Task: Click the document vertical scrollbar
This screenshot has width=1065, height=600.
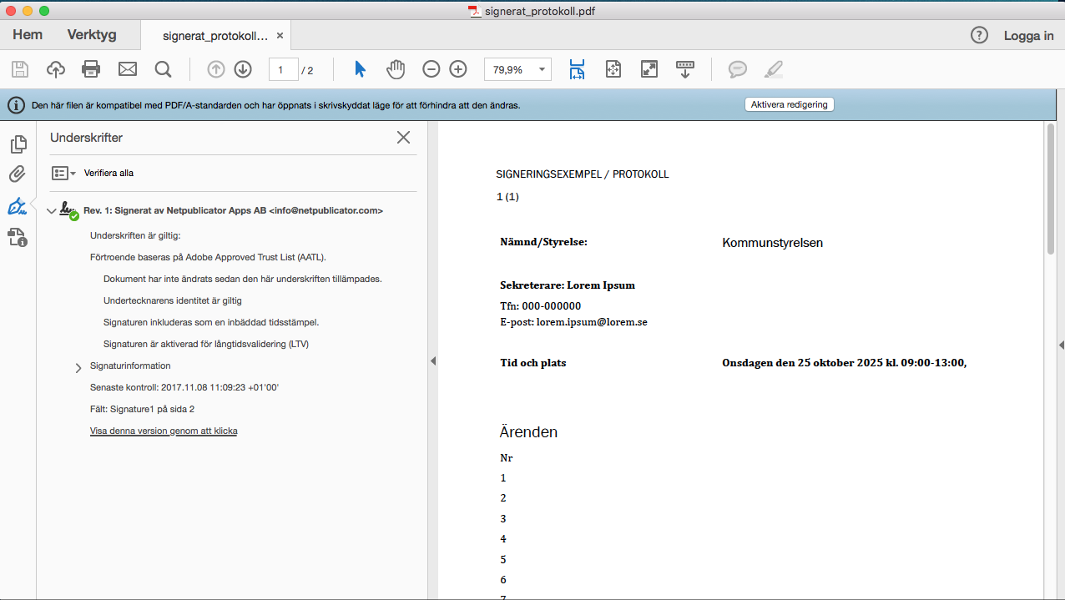Action: pos(1050,189)
